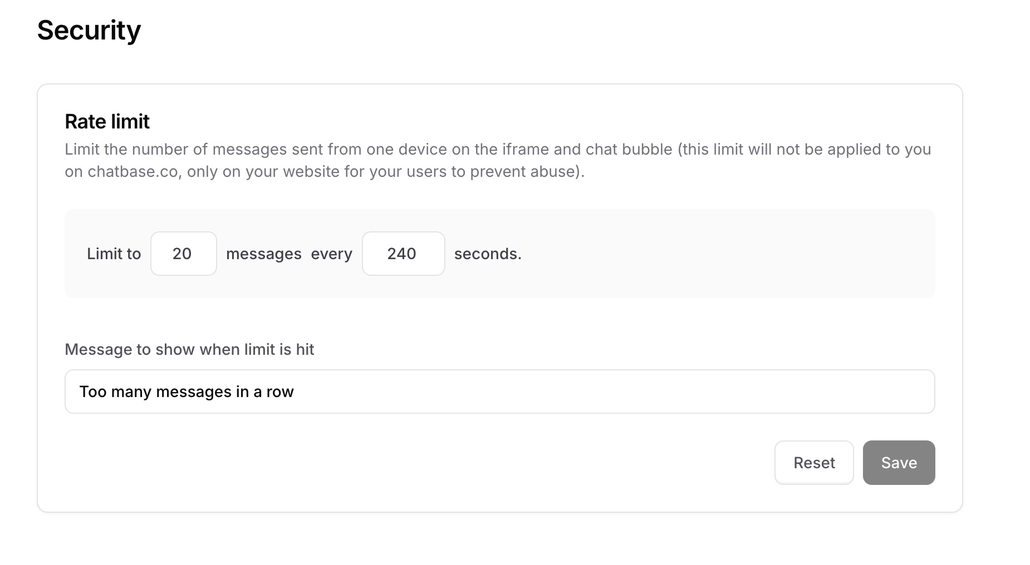
Task: Click the 'messages every' label
Action: [289, 254]
